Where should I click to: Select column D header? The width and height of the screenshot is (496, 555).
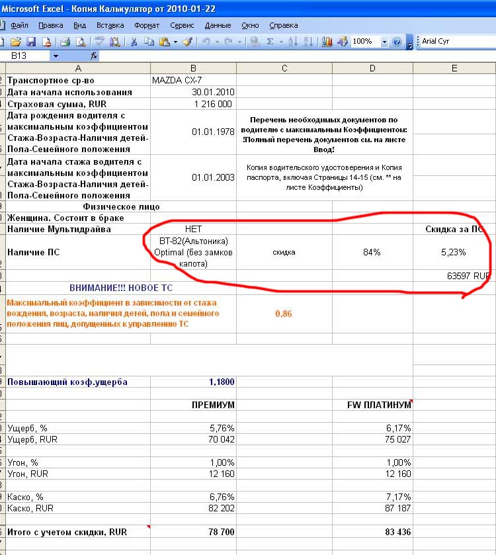[372, 68]
